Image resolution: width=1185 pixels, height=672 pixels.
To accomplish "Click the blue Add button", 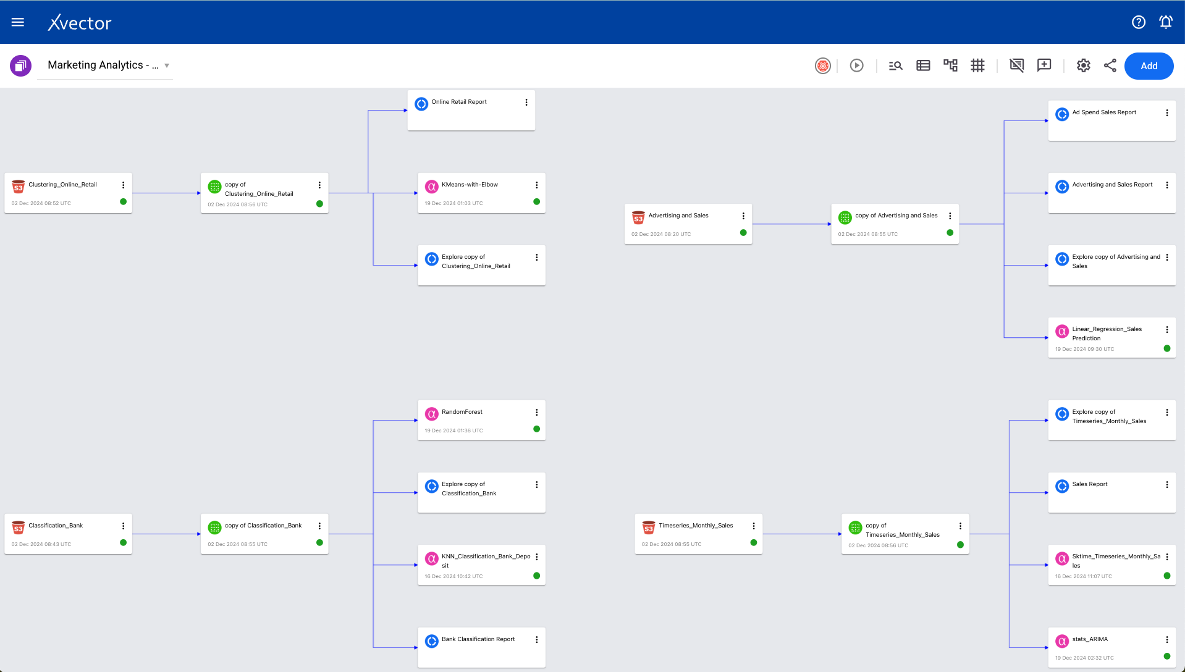I will click(x=1149, y=66).
